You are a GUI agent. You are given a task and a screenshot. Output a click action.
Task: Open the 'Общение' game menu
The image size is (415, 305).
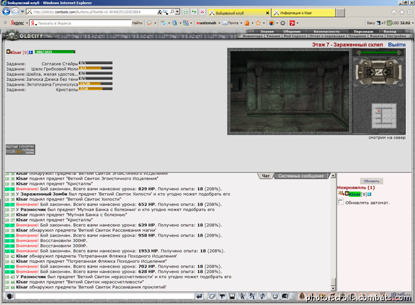click(x=292, y=32)
